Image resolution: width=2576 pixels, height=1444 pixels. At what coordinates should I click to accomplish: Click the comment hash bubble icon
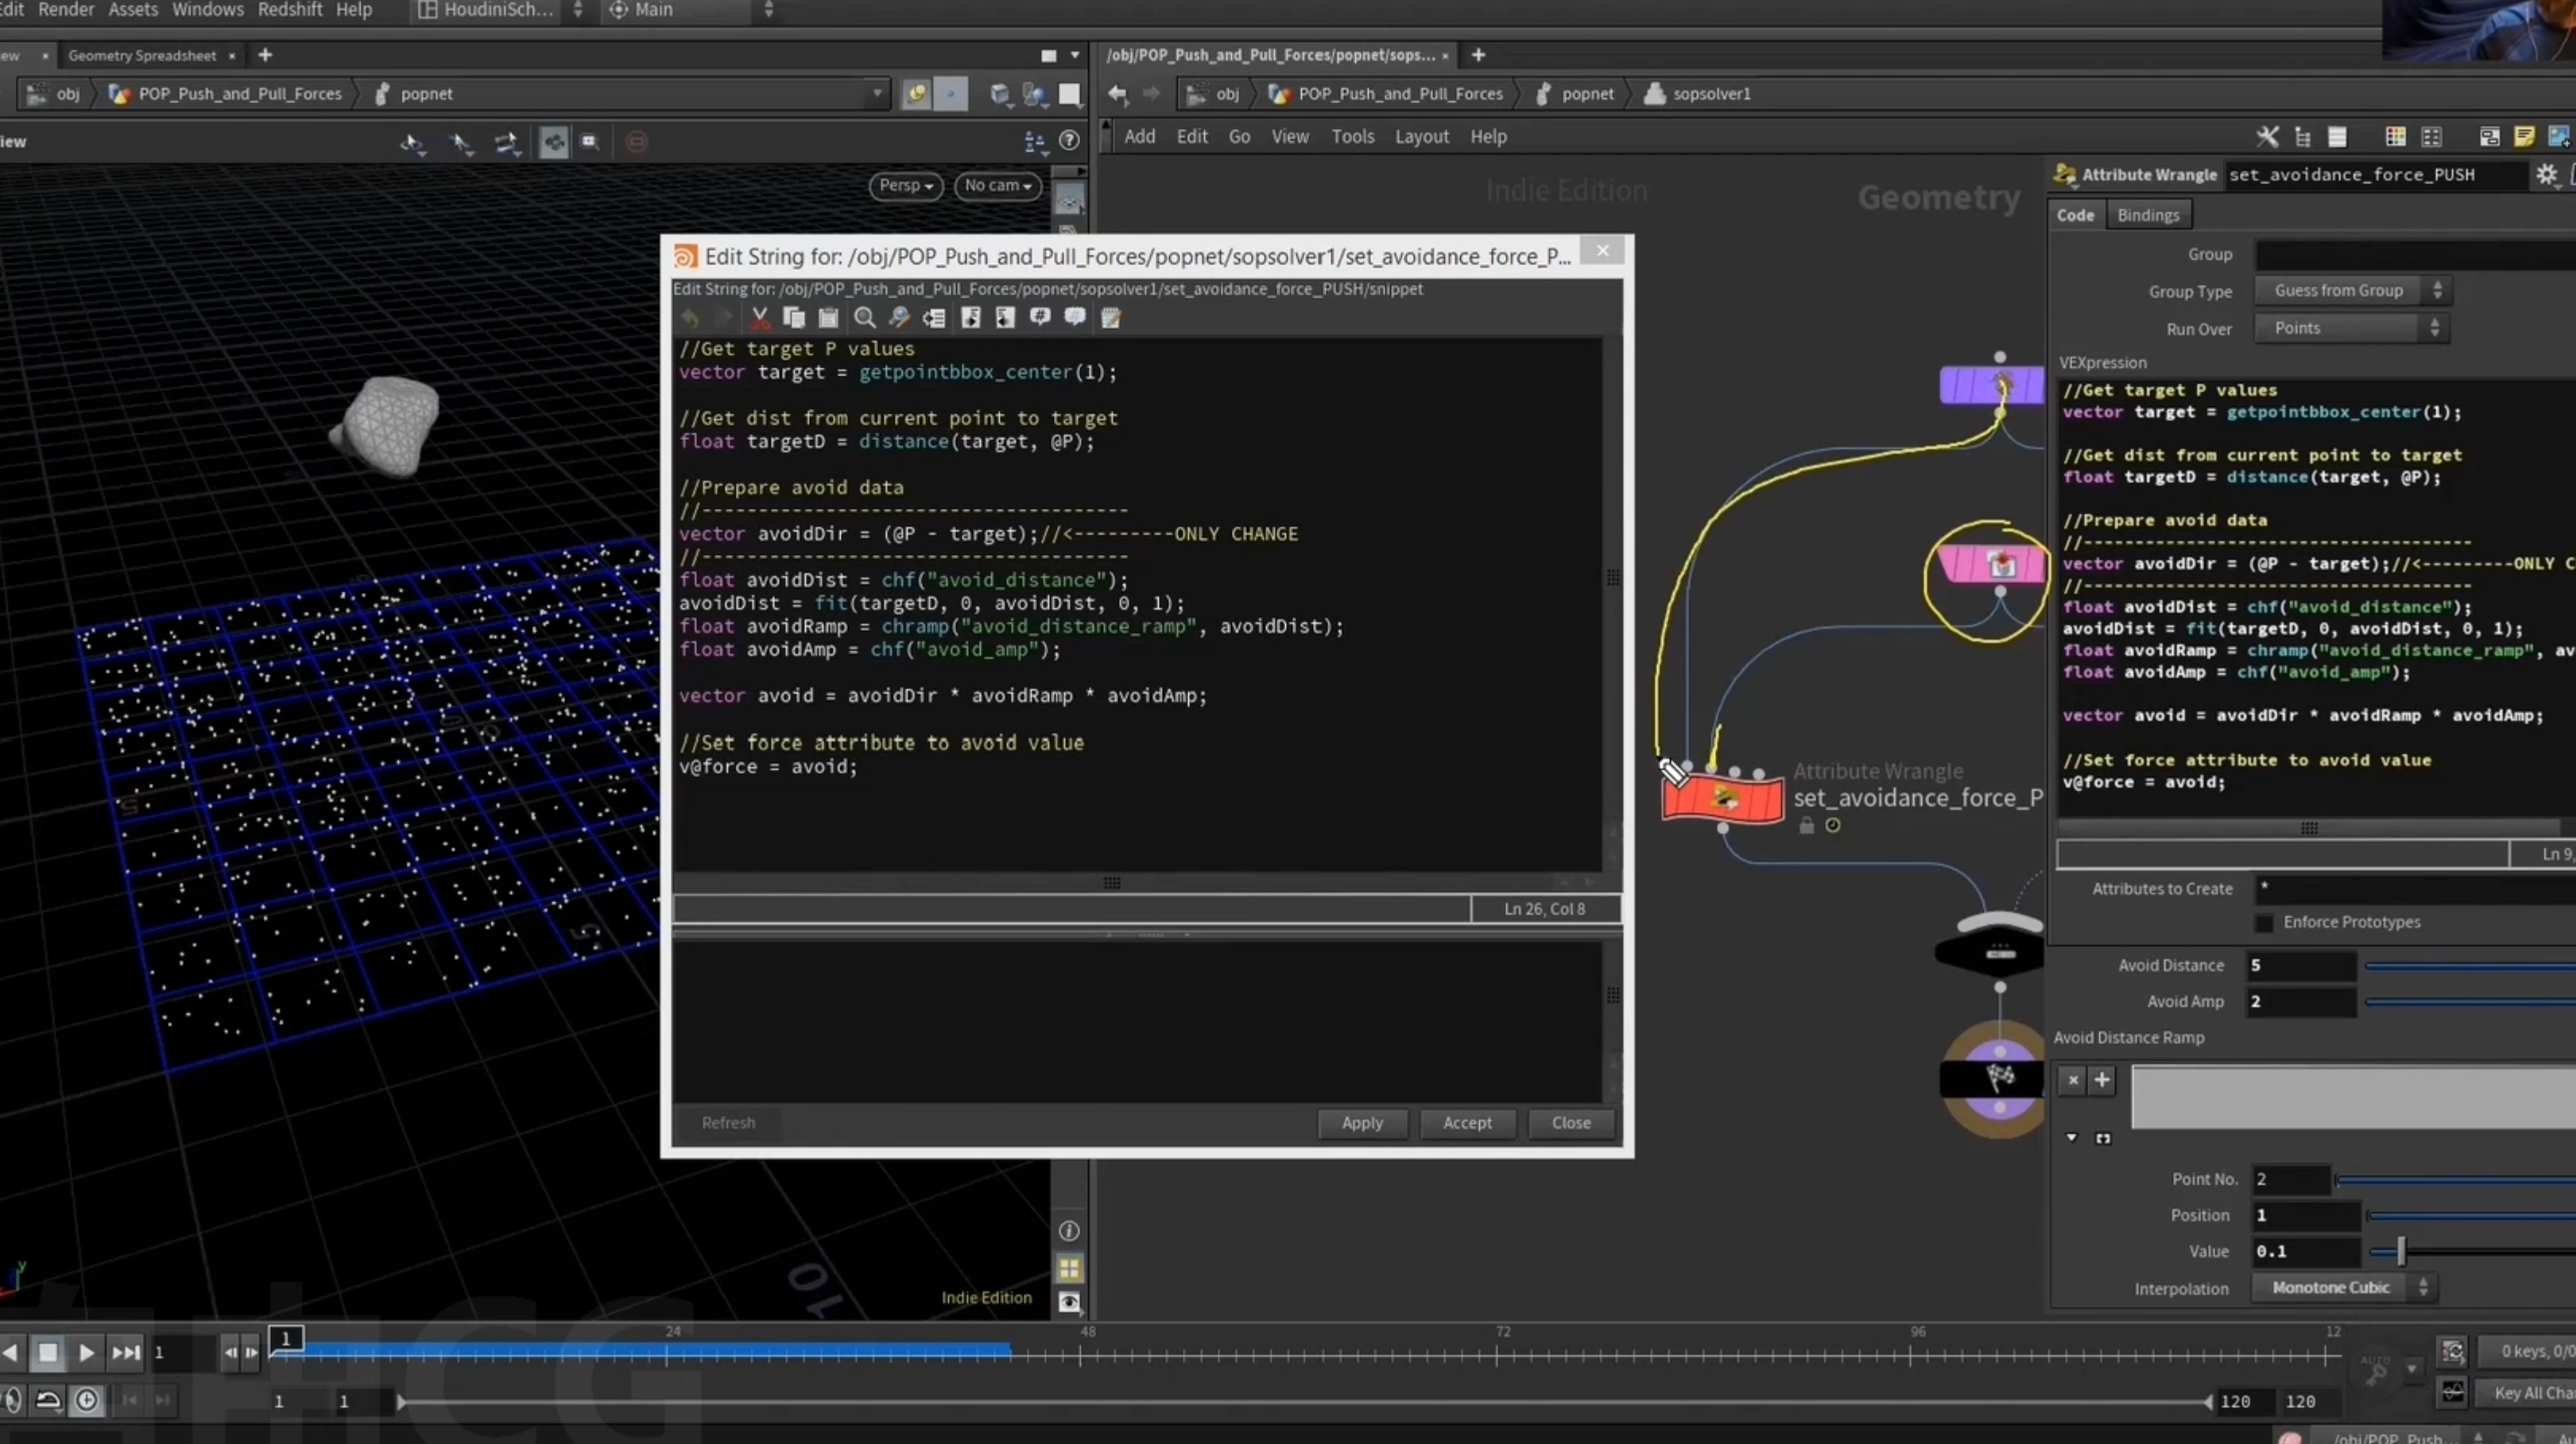pos(1040,317)
